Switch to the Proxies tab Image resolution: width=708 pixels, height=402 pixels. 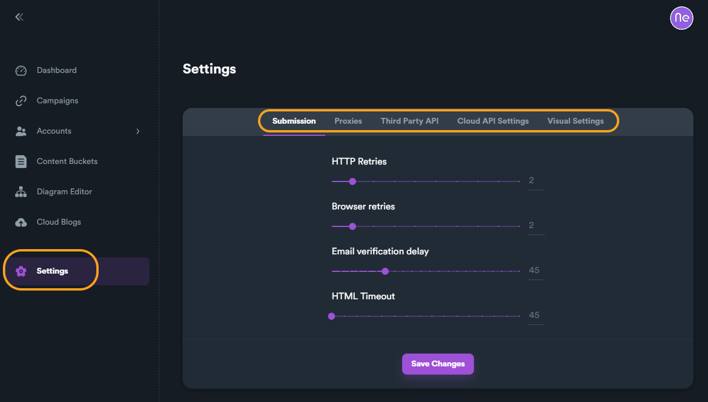[x=348, y=121]
